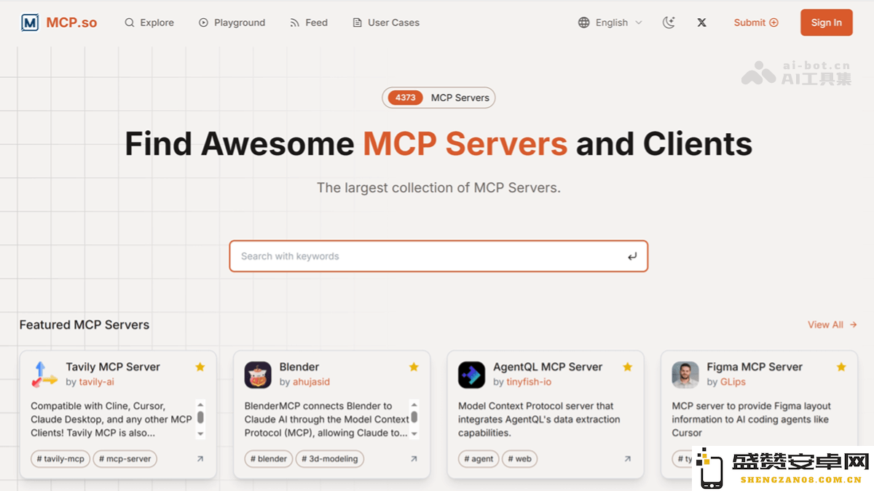The height and width of the screenshot is (491, 874).
Task: Click the Blender server avatar
Action: [x=258, y=375]
